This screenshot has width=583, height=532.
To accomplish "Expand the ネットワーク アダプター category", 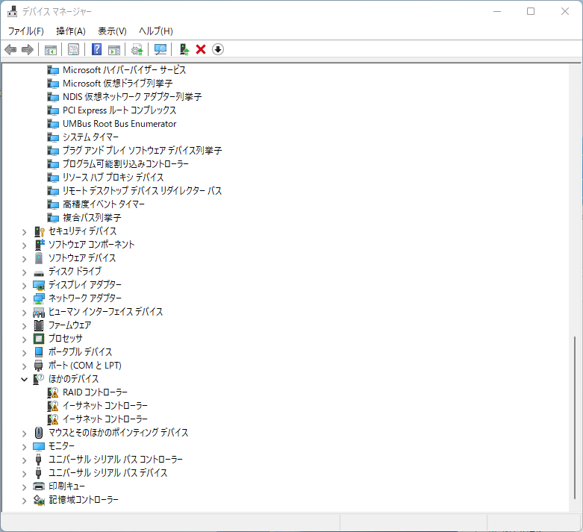I will (x=24, y=299).
